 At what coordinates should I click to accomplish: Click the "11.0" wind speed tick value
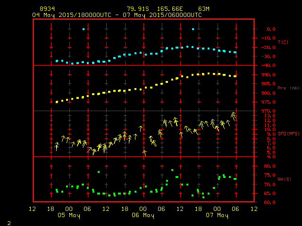point(269,125)
